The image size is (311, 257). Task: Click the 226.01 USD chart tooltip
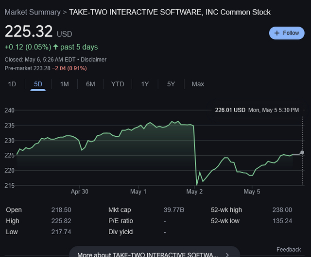click(257, 110)
